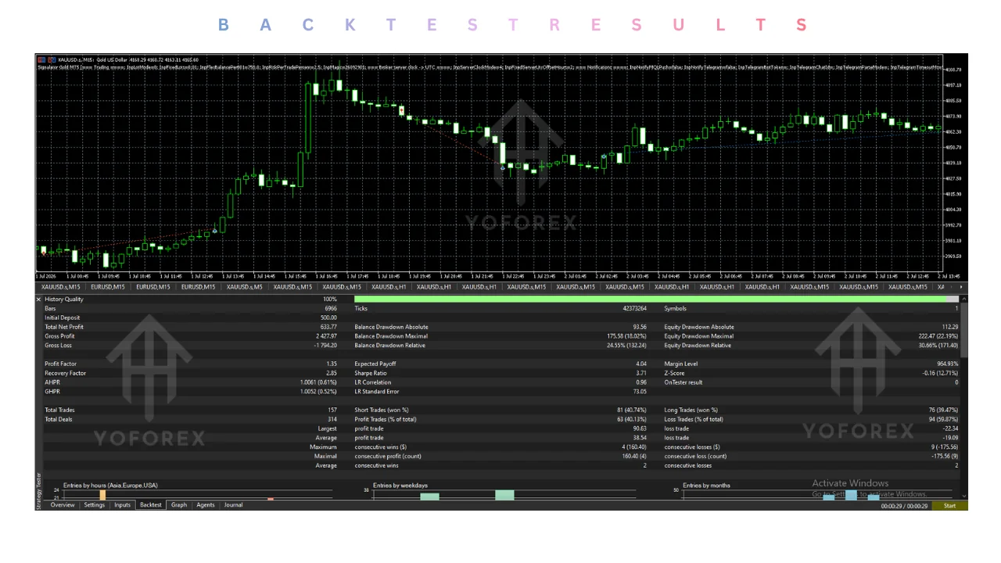Screen dimensions: 1001x563
Task: Switch to the XAUUSD.s,M5 chart tab
Action: (x=245, y=287)
